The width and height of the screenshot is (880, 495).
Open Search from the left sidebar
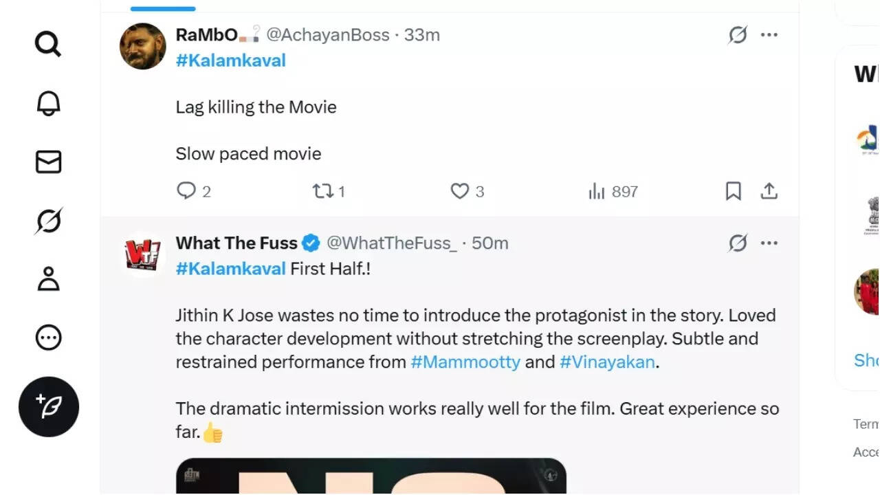(x=48, y=45)
